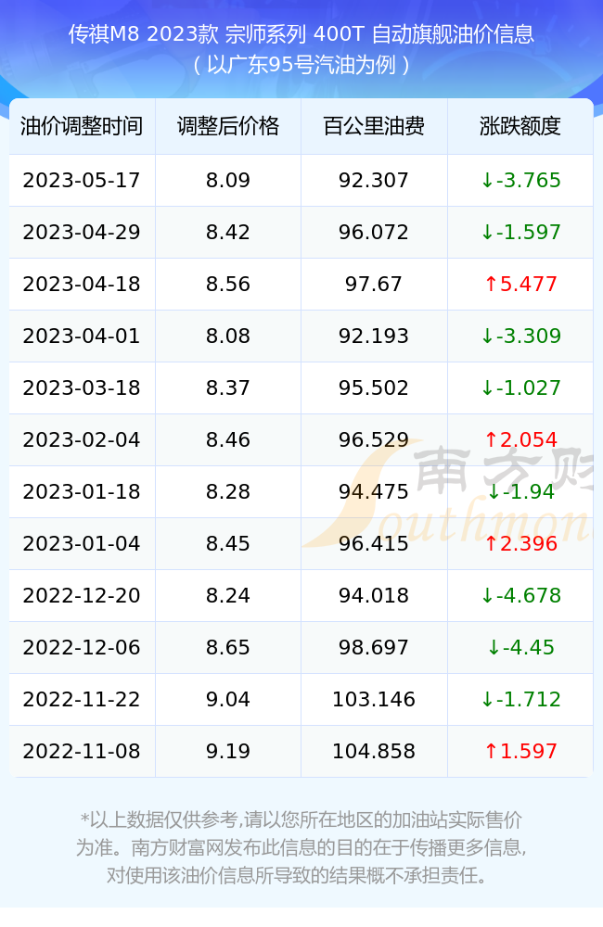Image resolution: width=603 pixels, height=927 pixels.
Task: Select the price value 8.56
Action: (x=228, y=284)
